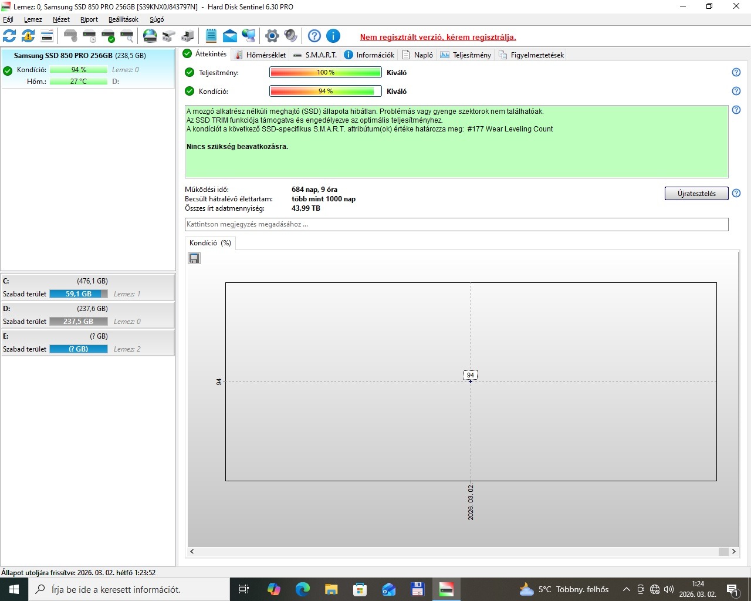Click the chart scrollbar right arrow
Image resolution: width=751 pixels, height=601 pixels.
coord(733,552)
